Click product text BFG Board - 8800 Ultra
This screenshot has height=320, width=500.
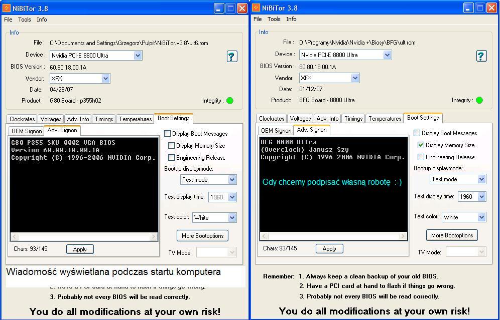point(327,100)
